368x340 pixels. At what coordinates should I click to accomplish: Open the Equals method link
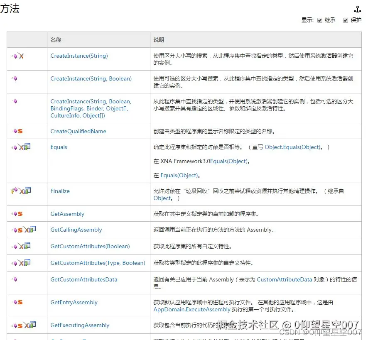click(x=59, y=147)
